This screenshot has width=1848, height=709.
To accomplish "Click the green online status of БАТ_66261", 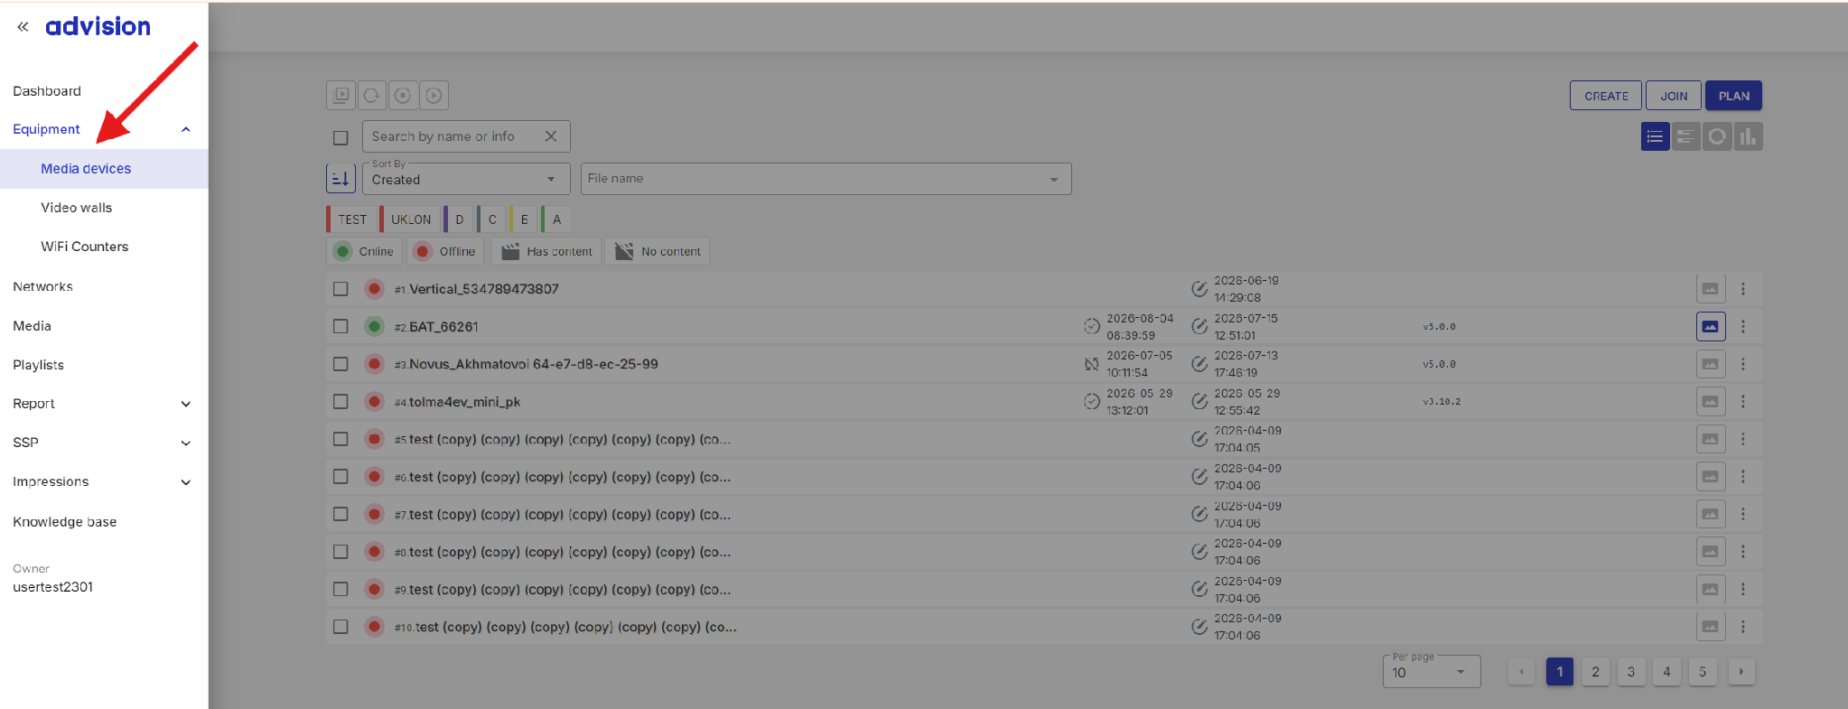I will click(374, 327).
